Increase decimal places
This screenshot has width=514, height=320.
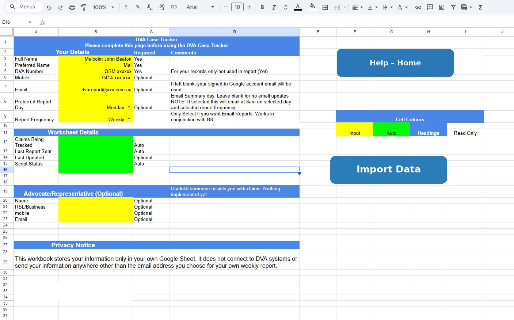[x=161, y=7]
